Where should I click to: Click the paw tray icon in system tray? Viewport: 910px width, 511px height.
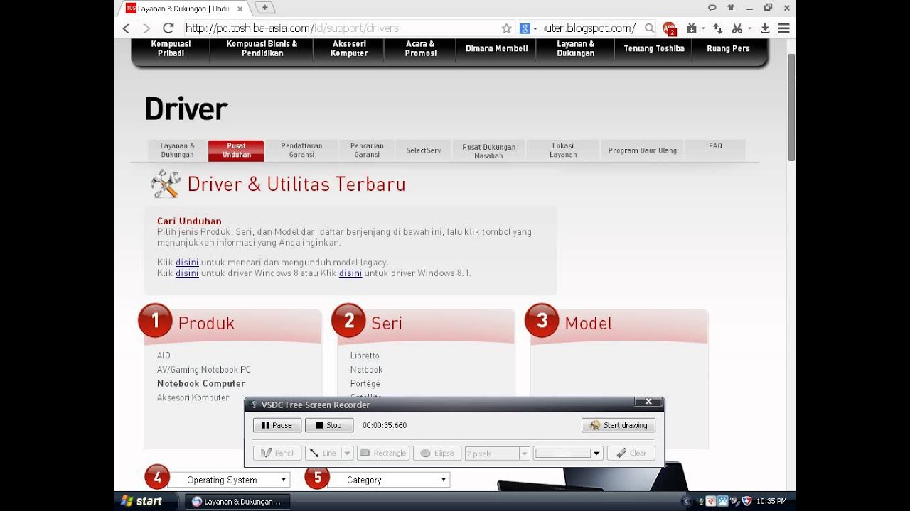(x=723, y=501)
